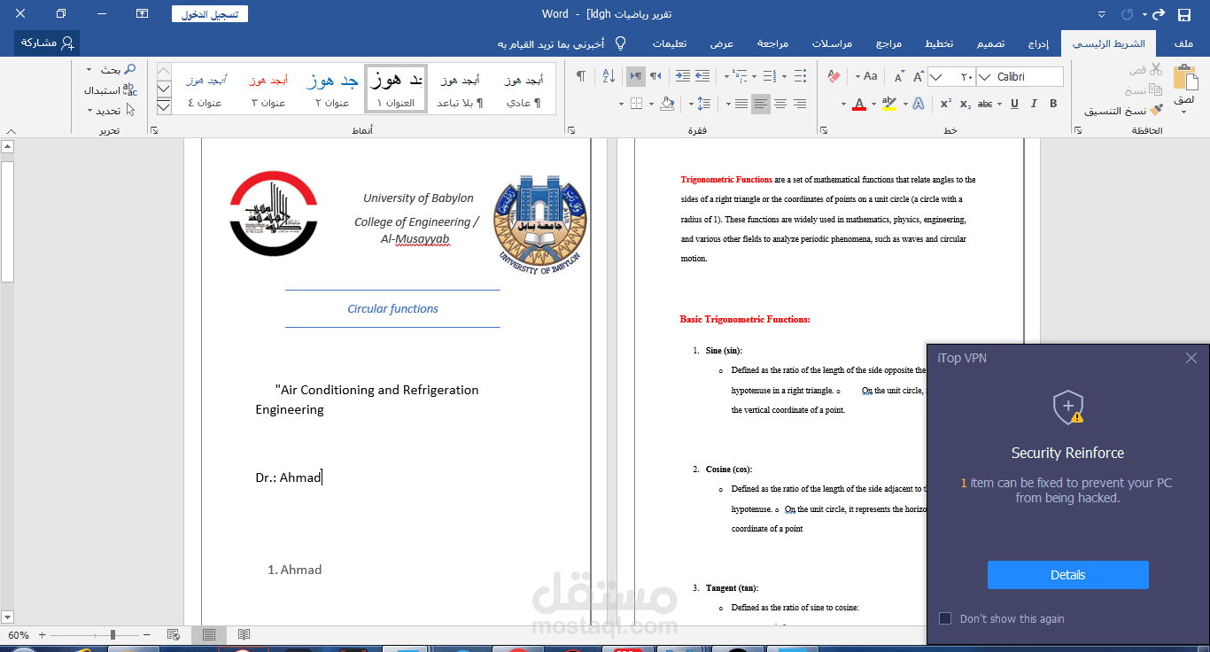Decrease font size with small A icon

tap(897, 77)
